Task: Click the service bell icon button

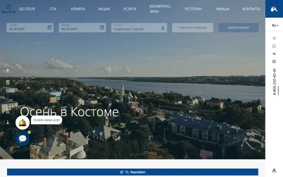Action: point(23,123)
